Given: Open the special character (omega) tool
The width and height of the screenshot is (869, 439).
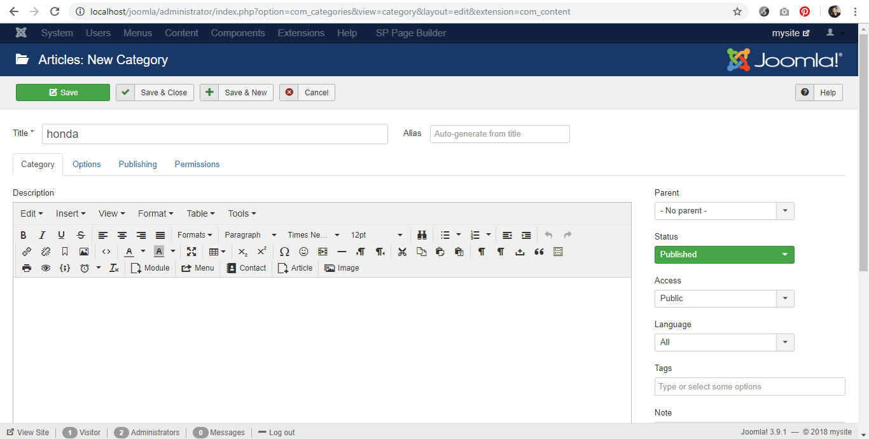Looking at the screenshot, I should point(284,252).
